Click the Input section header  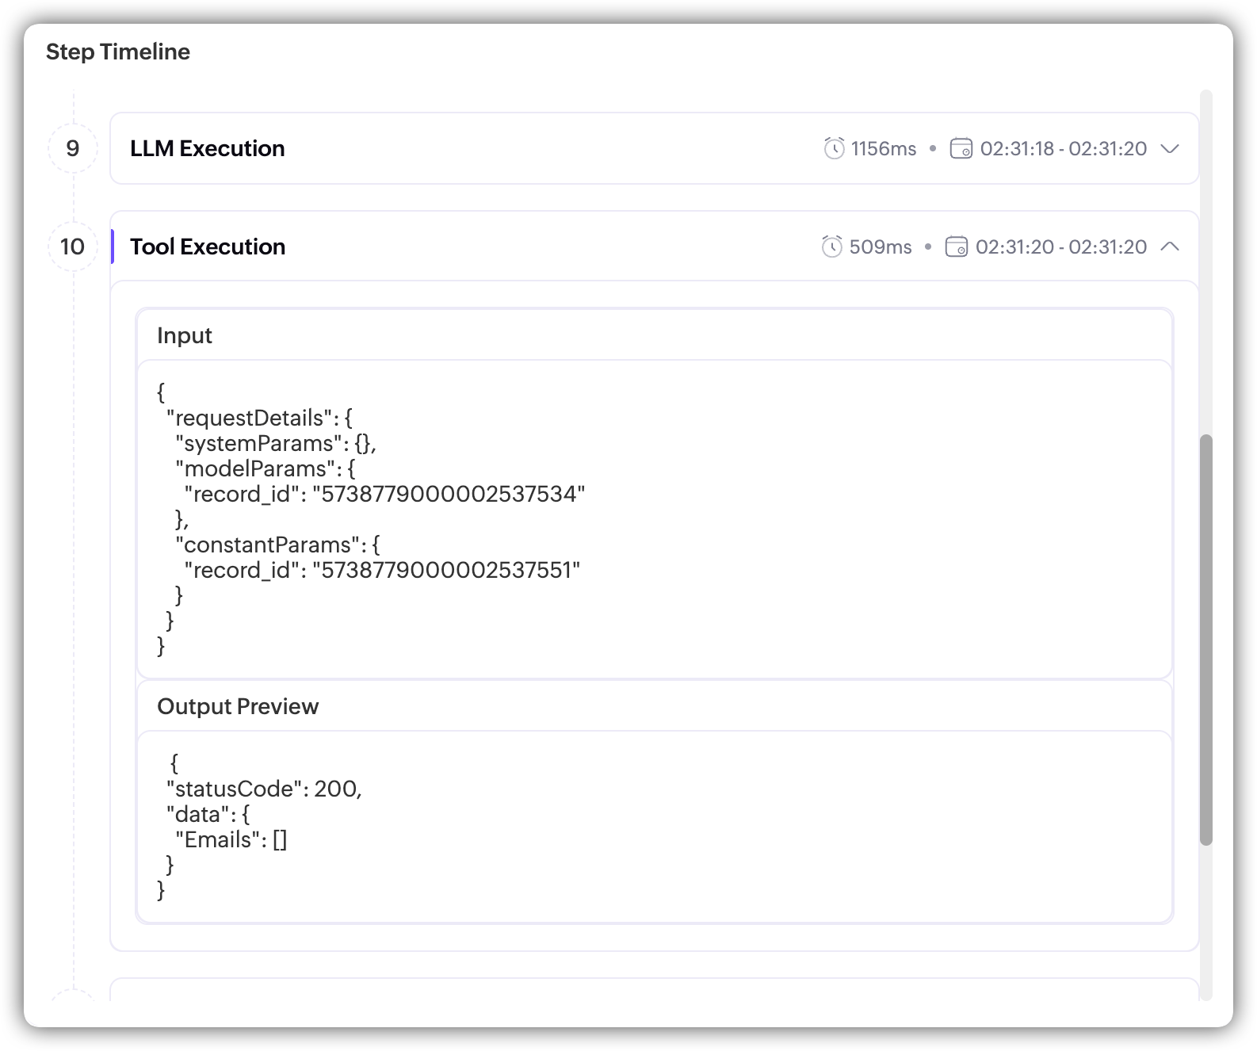pos(185,335)
